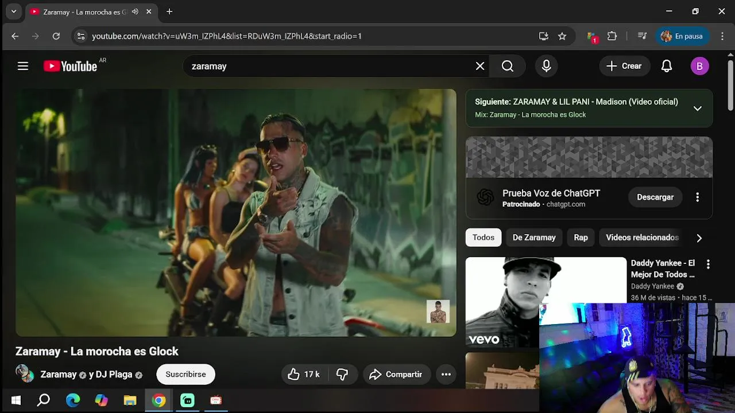Image resolution: width=735 pixels, height=413 pixels.
Task: Select the De Zaramay filter chip
Action: coord(534,237)
